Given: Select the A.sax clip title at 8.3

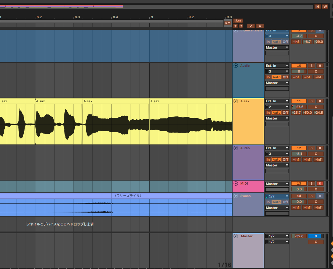Looking at the screenshot, I should click(88, 101).
